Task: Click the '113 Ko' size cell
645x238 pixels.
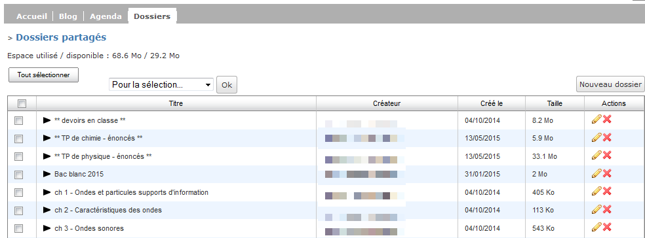Action: (543, 210)
